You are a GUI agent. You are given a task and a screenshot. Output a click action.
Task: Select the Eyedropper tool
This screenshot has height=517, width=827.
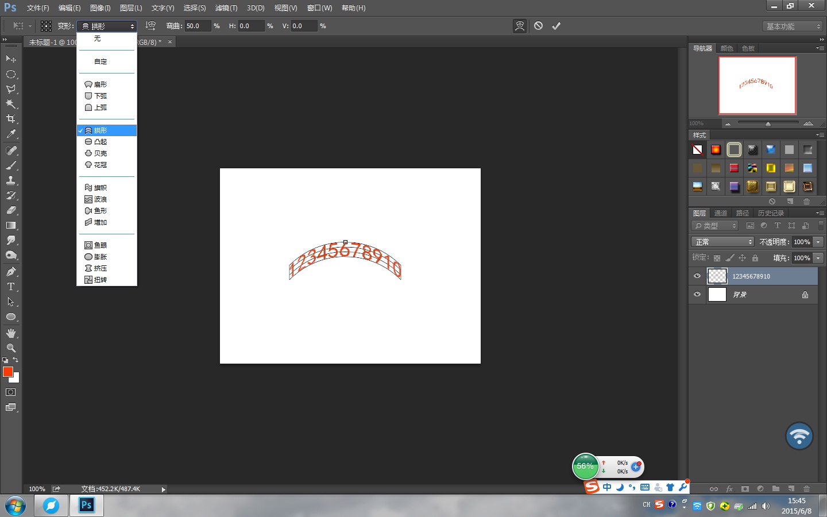(x=11, y=134)
